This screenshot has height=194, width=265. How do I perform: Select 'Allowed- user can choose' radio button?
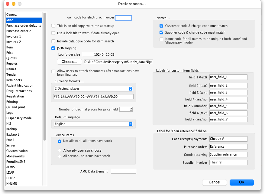tap(60, 150)
